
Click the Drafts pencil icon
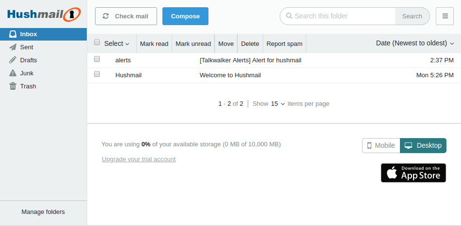(x=13, y=60)
